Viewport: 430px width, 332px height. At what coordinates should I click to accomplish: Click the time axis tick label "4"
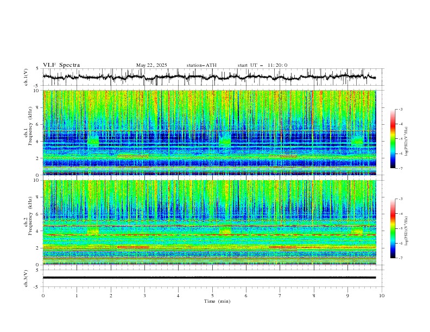pyautogui.click(x=178, y=296)
